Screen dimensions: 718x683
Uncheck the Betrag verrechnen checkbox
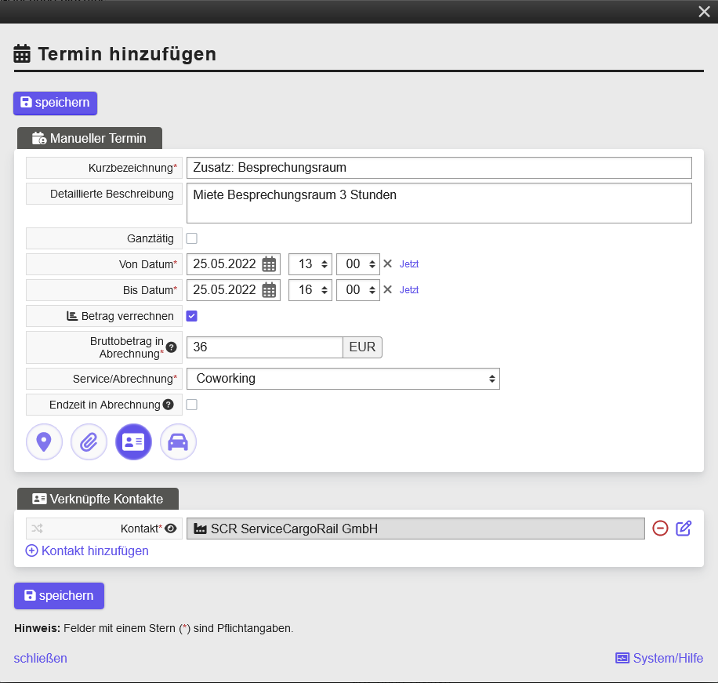[191, 316]
